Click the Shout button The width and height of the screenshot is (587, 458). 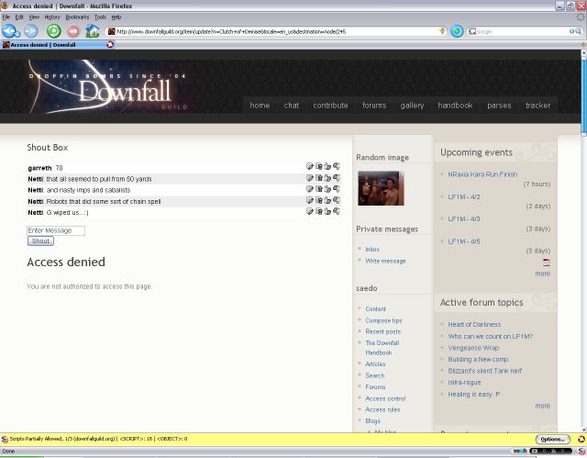pos(40,241)
